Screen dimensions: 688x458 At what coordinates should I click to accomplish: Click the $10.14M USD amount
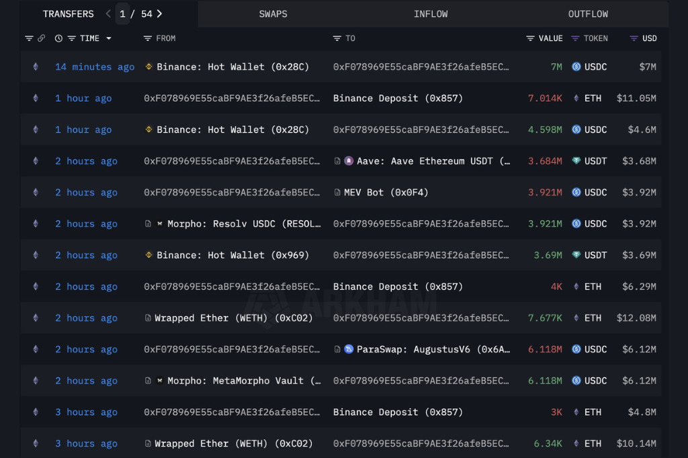tap(636, 443)
